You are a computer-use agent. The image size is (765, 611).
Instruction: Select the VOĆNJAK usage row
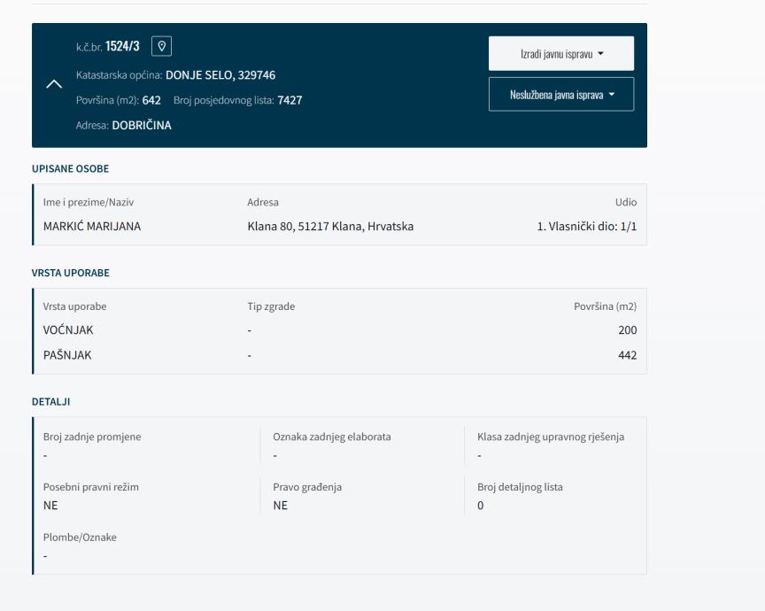click(340, 330)
